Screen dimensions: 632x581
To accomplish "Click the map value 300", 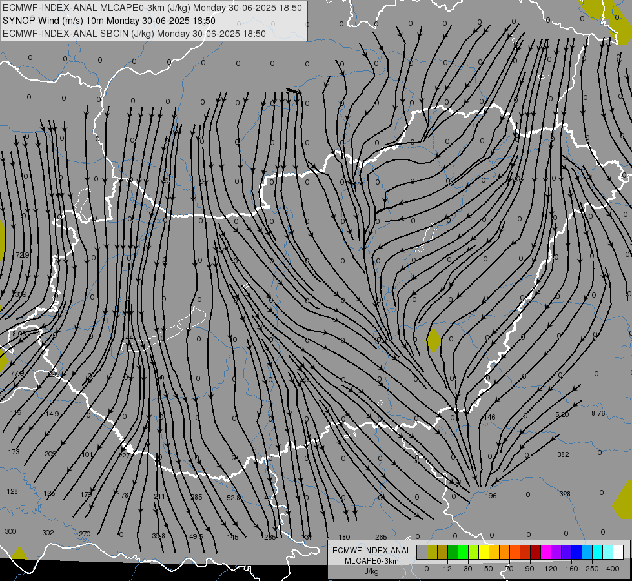I will (x=10, y=531).
